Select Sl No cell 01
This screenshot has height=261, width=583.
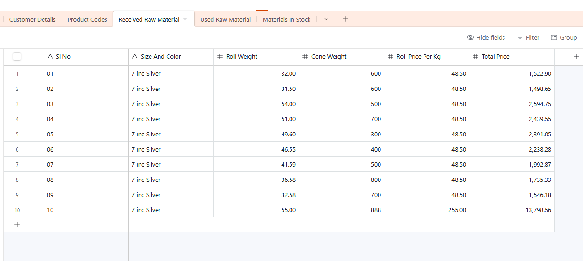coord(85,73)
